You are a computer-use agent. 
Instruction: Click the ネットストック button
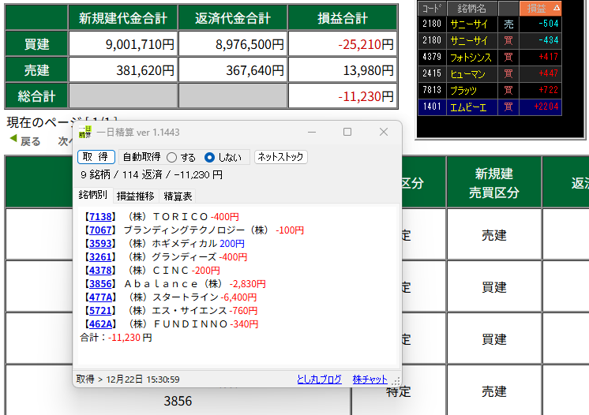(280, 157)
